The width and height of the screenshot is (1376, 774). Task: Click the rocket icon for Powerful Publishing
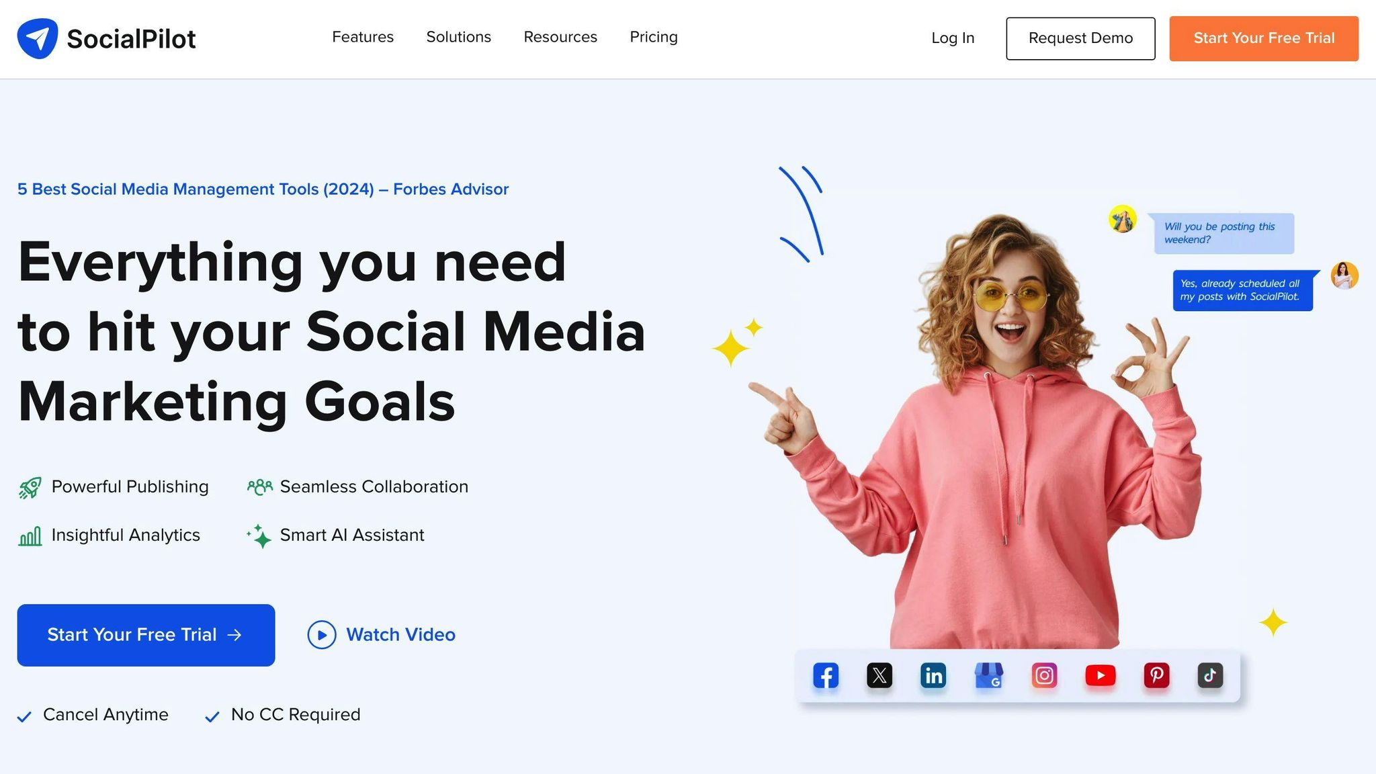click(x=30, y=488)
